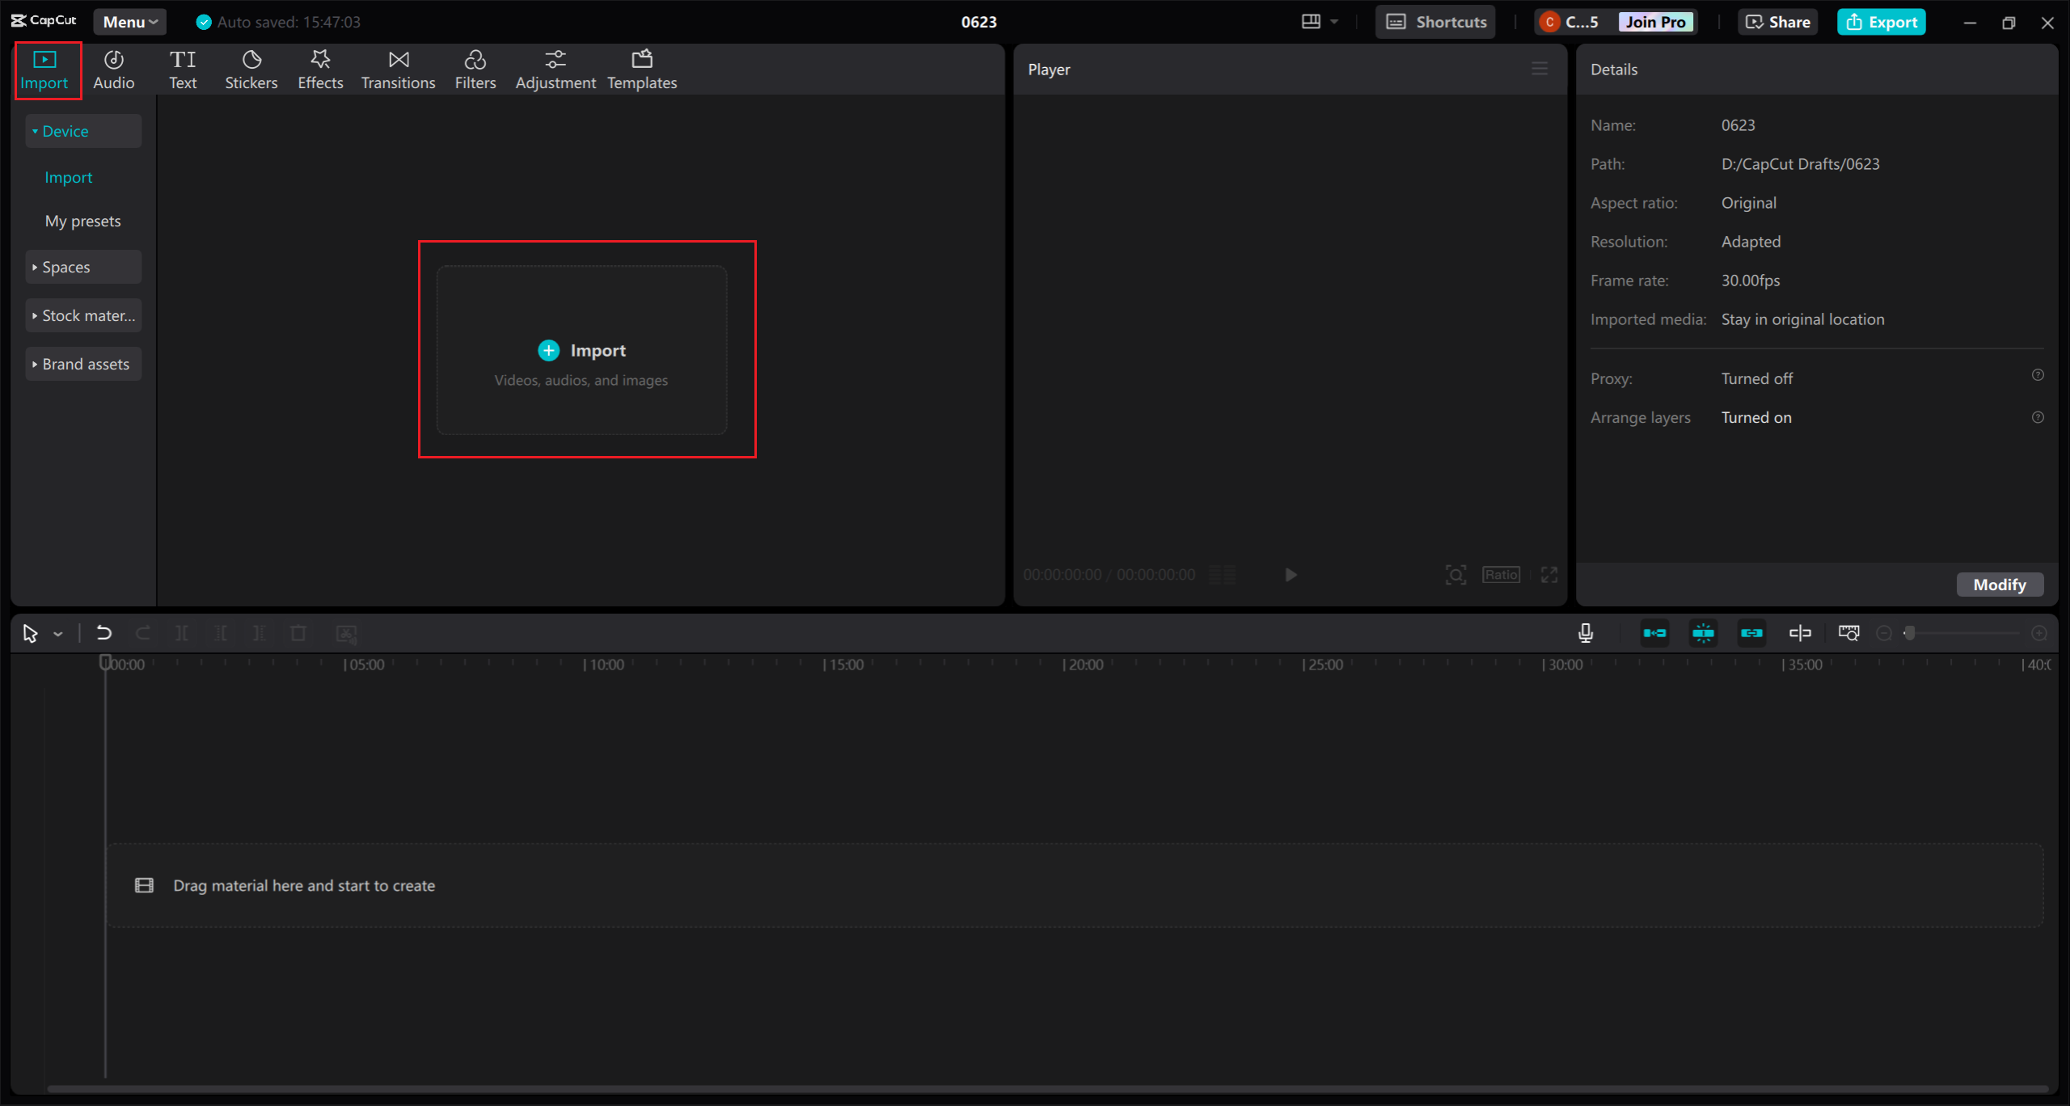
Task: Expand the Brand assets section
Action: coord(83,364)
